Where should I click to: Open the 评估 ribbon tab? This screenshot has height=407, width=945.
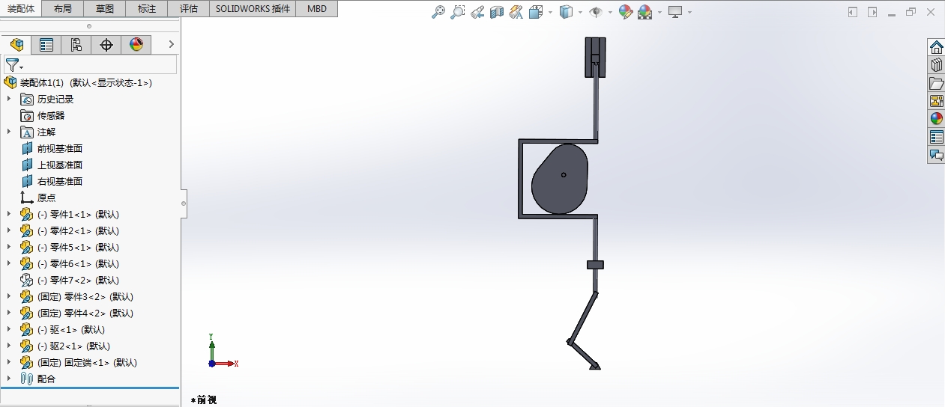coord(190,9)
